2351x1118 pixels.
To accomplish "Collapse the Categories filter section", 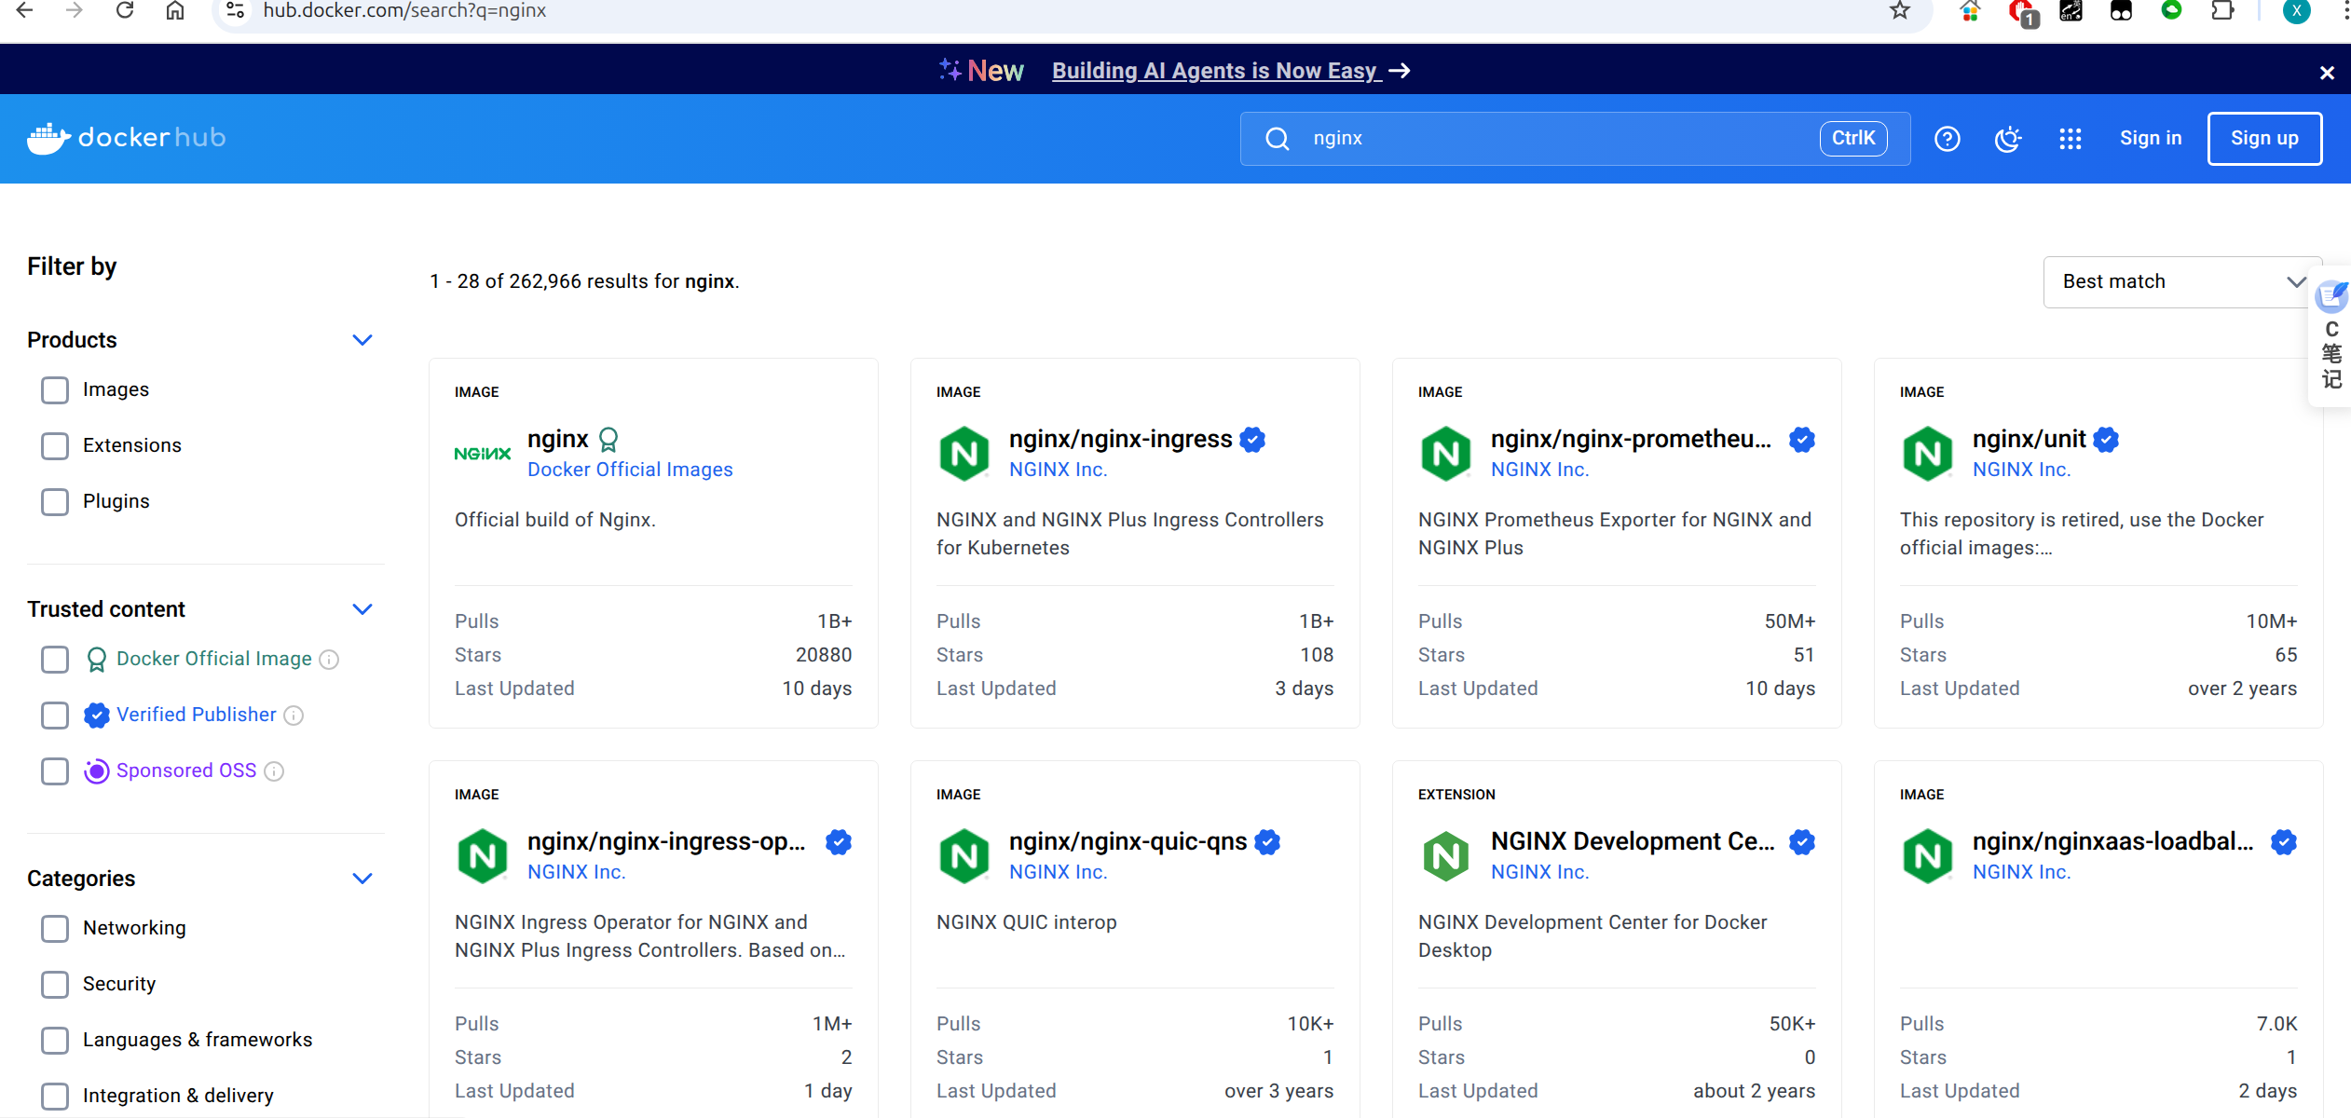I will coord(362,879).
